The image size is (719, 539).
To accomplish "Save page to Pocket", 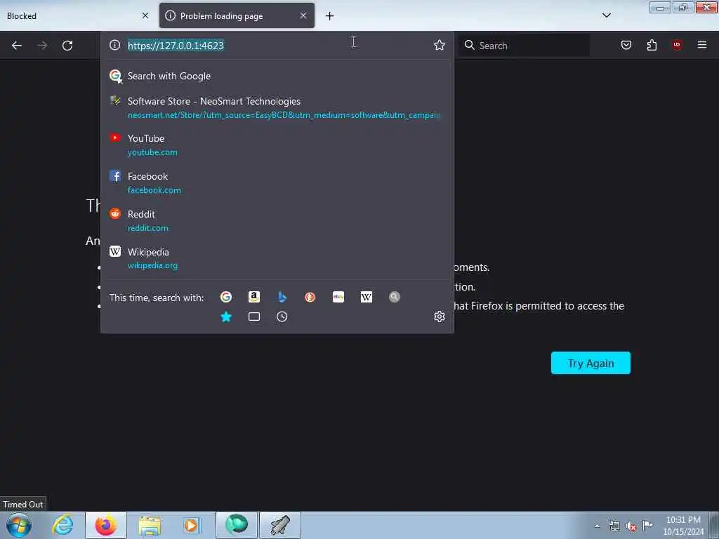I will click(626, 45).
